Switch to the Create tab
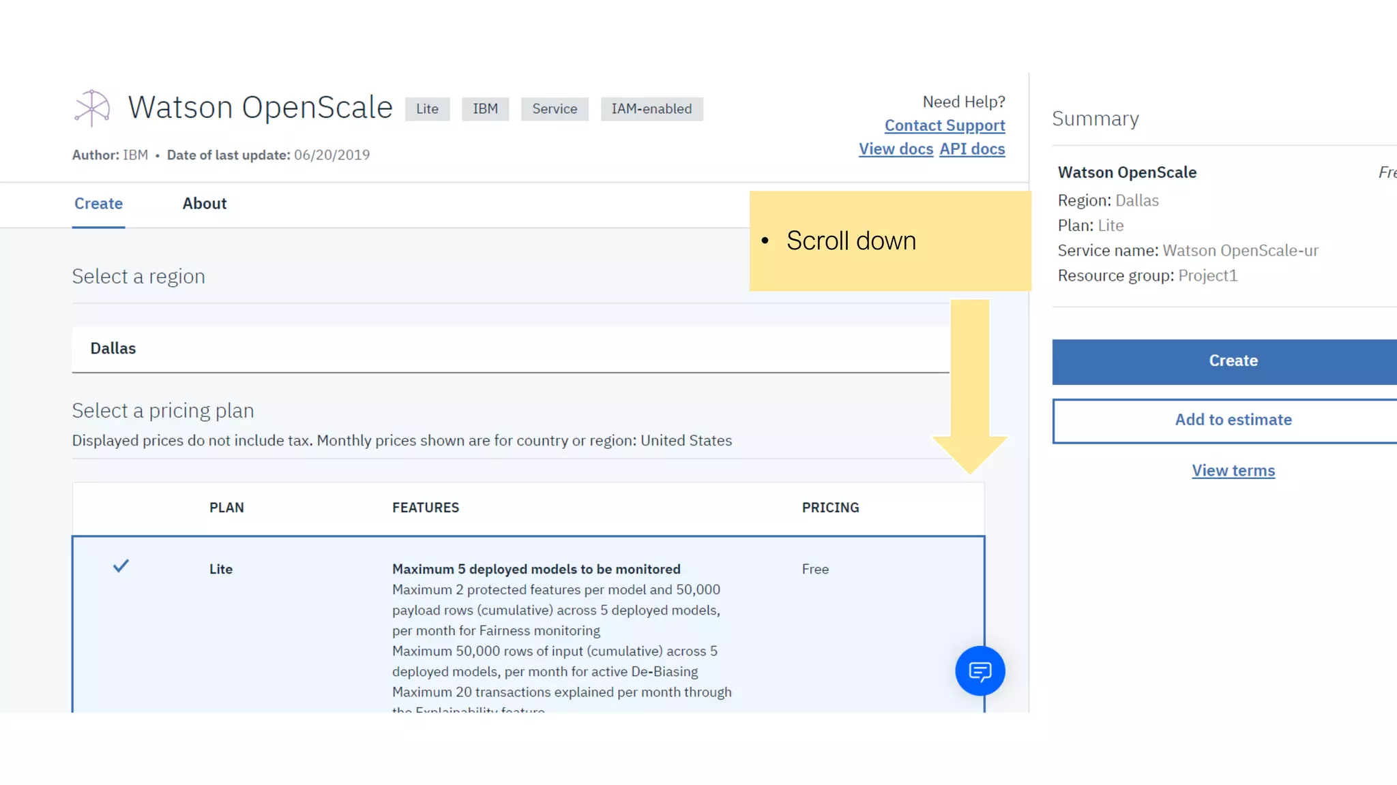Image resolution: width=1397 pixels, height=785 pixels. [98, 204]
